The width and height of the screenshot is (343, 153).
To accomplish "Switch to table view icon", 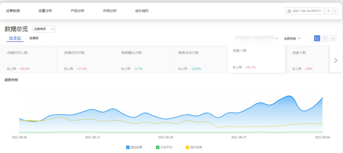I will tap(325, 38).
